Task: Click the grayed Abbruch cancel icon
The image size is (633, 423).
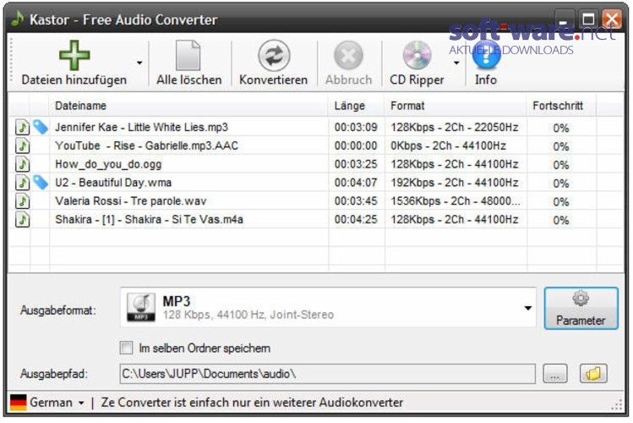Action: click(x=348, y=55)
